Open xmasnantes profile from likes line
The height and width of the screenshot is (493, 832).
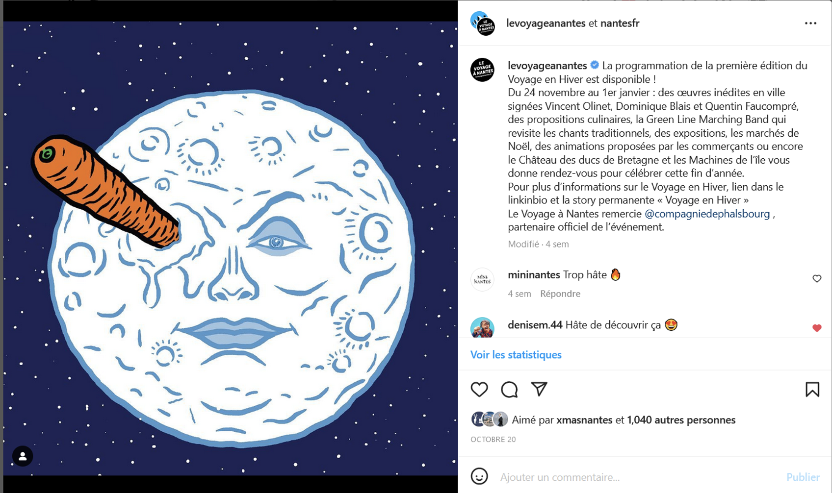pyautogui.click(x=584, y=420)
